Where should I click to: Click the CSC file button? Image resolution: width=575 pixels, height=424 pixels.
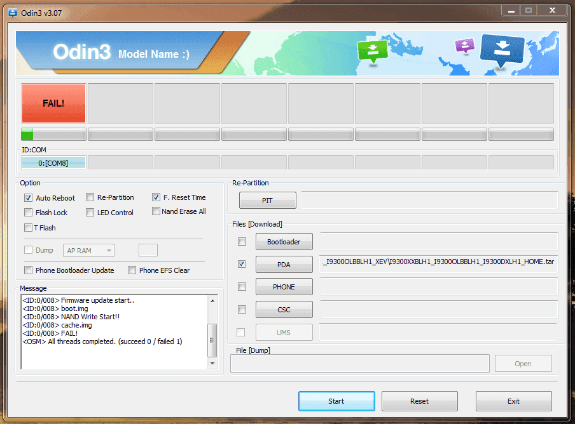pos(284,310)
